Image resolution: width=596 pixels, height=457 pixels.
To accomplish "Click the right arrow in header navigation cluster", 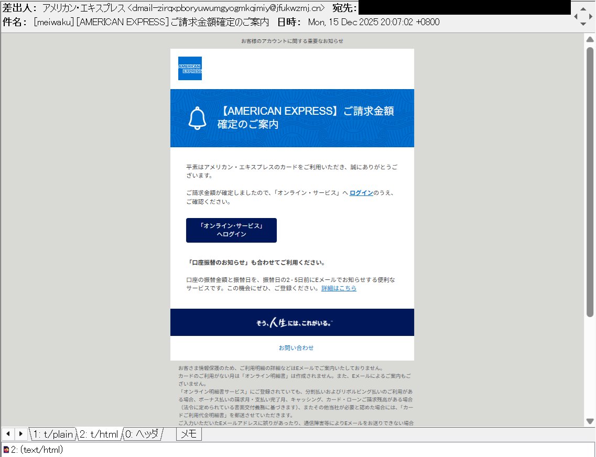I will [591, 16].
